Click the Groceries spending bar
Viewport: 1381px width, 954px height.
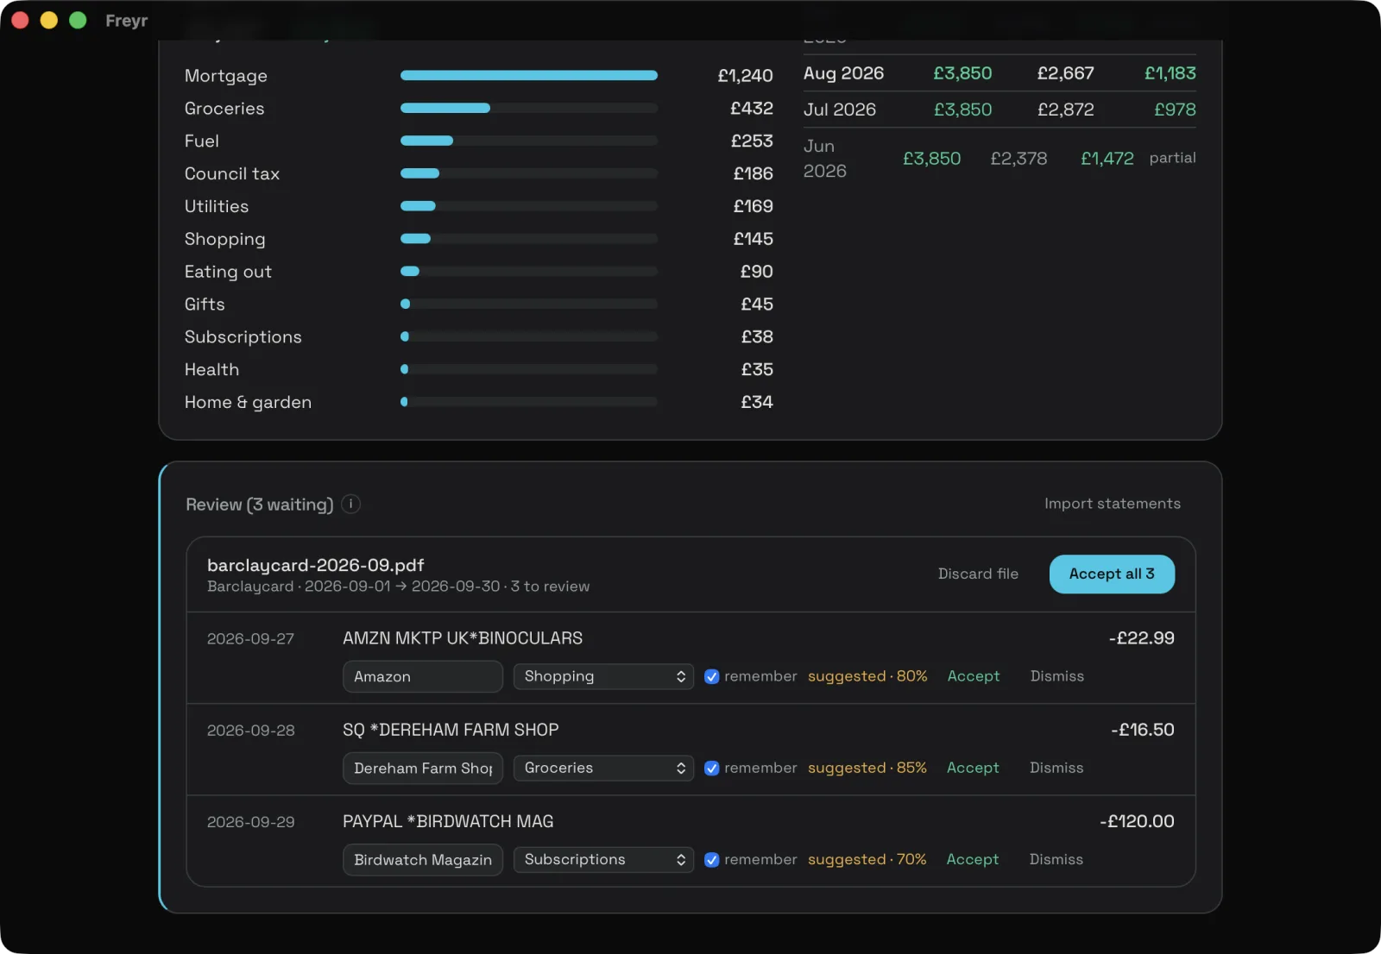[529, 109]
